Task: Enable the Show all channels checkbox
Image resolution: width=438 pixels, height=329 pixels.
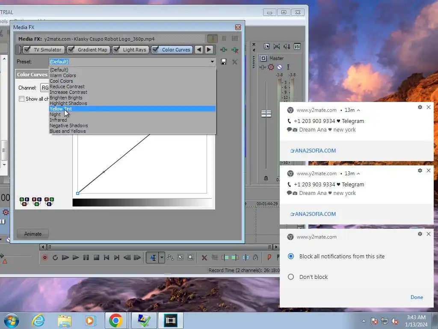Action: 21,99
